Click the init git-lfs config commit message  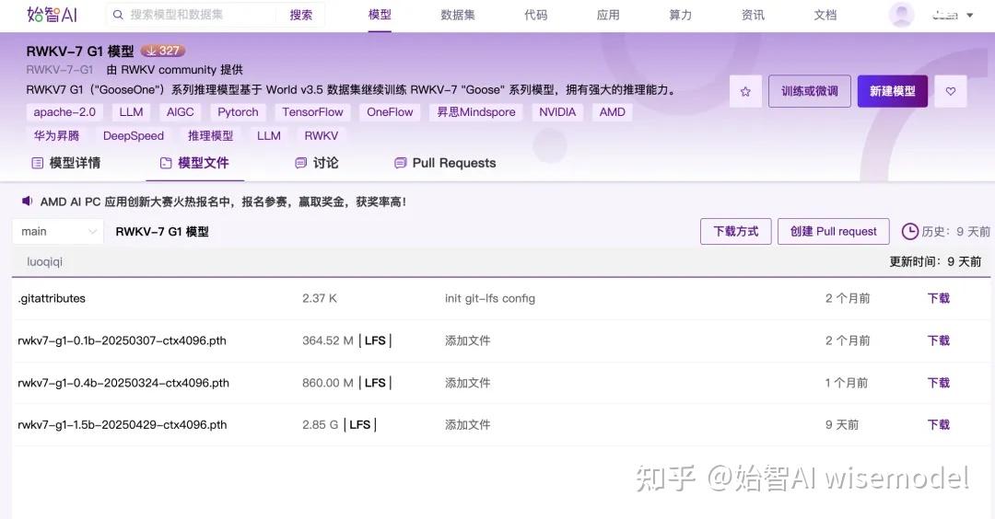[x=490, y=298]
